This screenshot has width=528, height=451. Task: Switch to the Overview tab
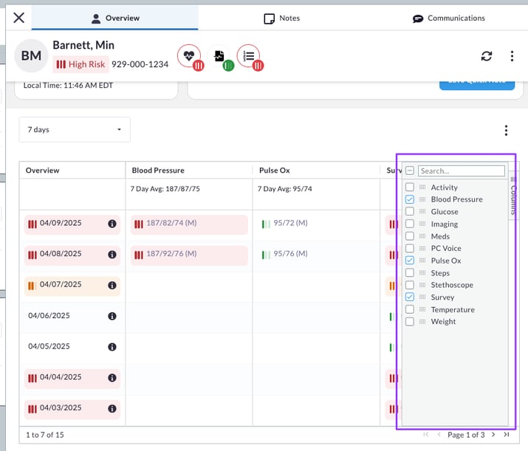coord(114,18)
